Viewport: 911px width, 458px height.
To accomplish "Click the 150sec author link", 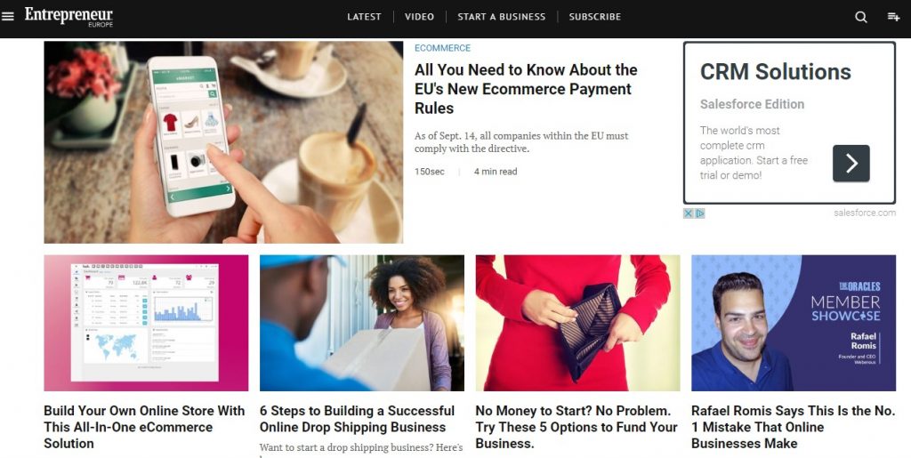I will coord(430,172).
